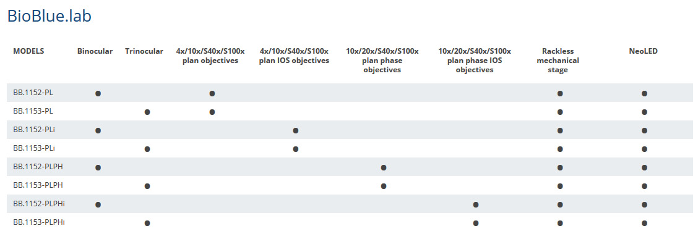Click the NeoLED column header
This screenshot has width=698, height=239.
(x=644, y=51)
